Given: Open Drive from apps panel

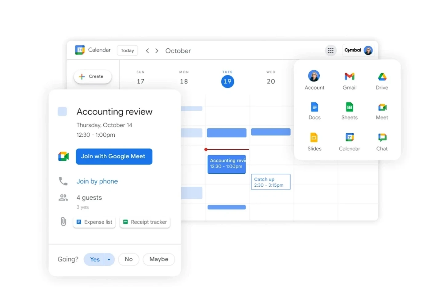Looking at the screenshot, I should (x=382, y=80).
